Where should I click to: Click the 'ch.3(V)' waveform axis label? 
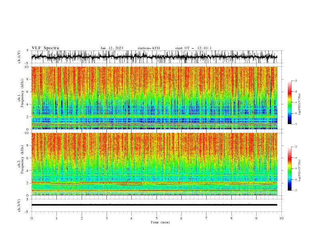[19, 205]
